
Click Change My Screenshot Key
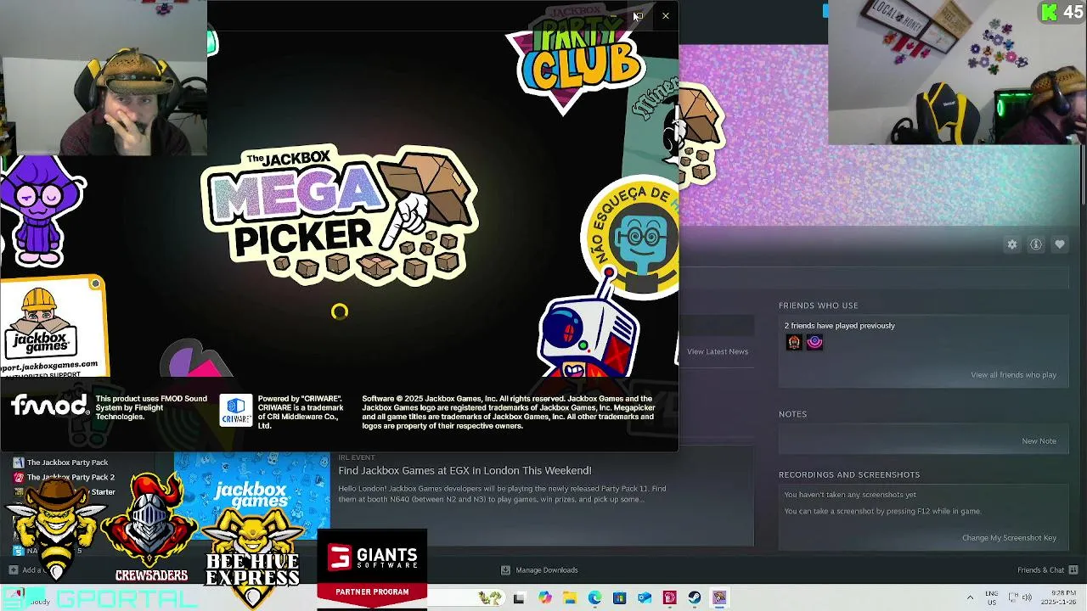tap(1009, 538)
